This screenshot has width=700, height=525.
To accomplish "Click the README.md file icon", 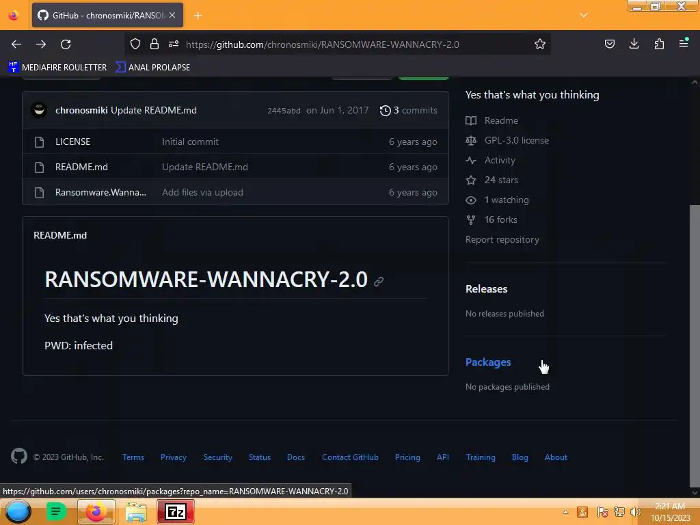I will click(39, 167).
